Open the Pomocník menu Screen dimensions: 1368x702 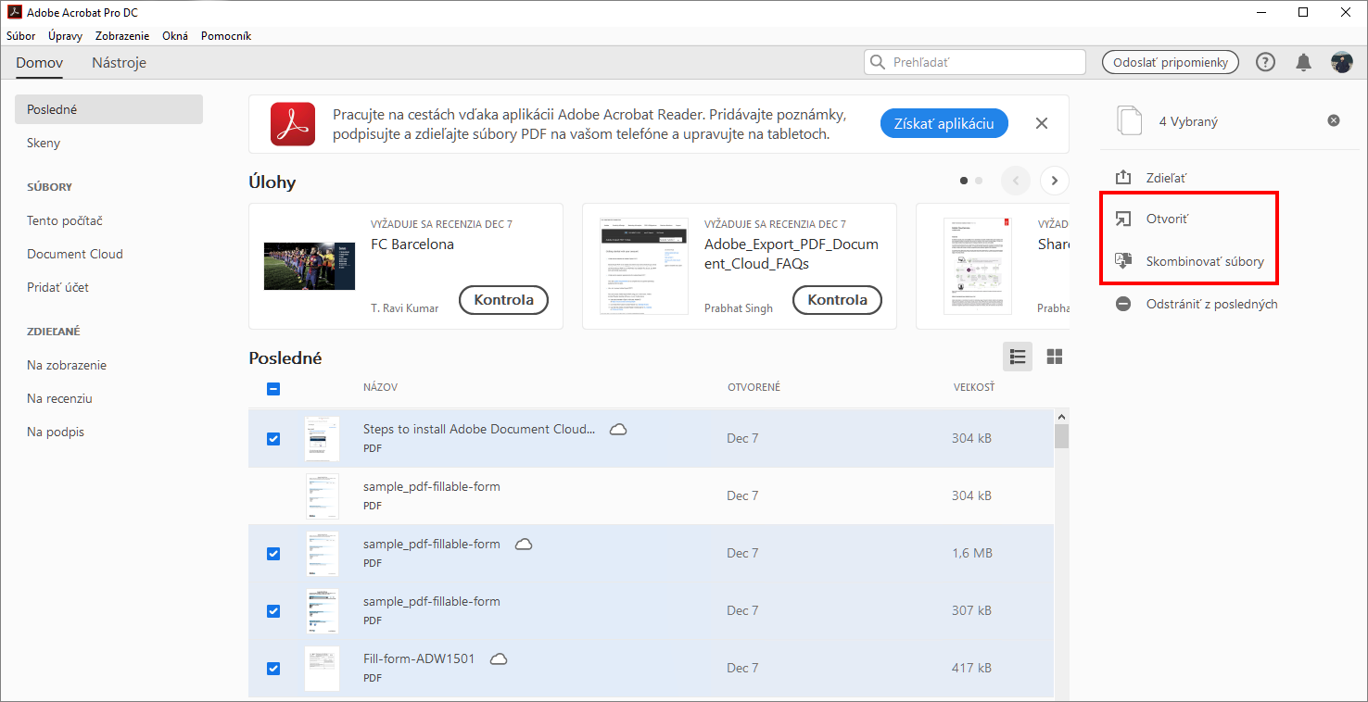coord(226,36)
